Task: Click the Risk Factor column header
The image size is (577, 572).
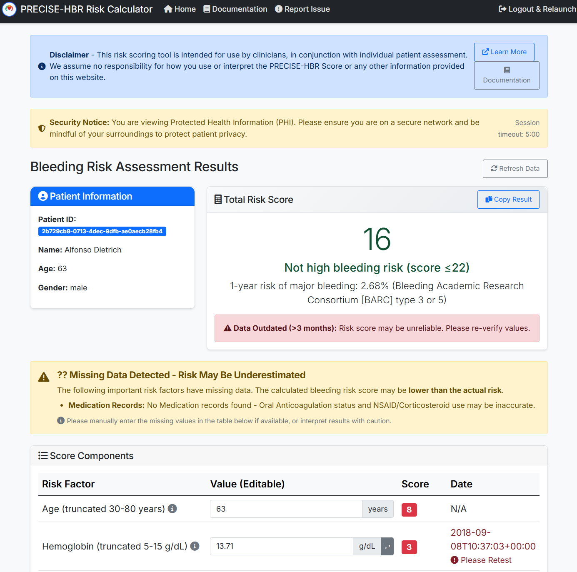Action: pos(68,484)
